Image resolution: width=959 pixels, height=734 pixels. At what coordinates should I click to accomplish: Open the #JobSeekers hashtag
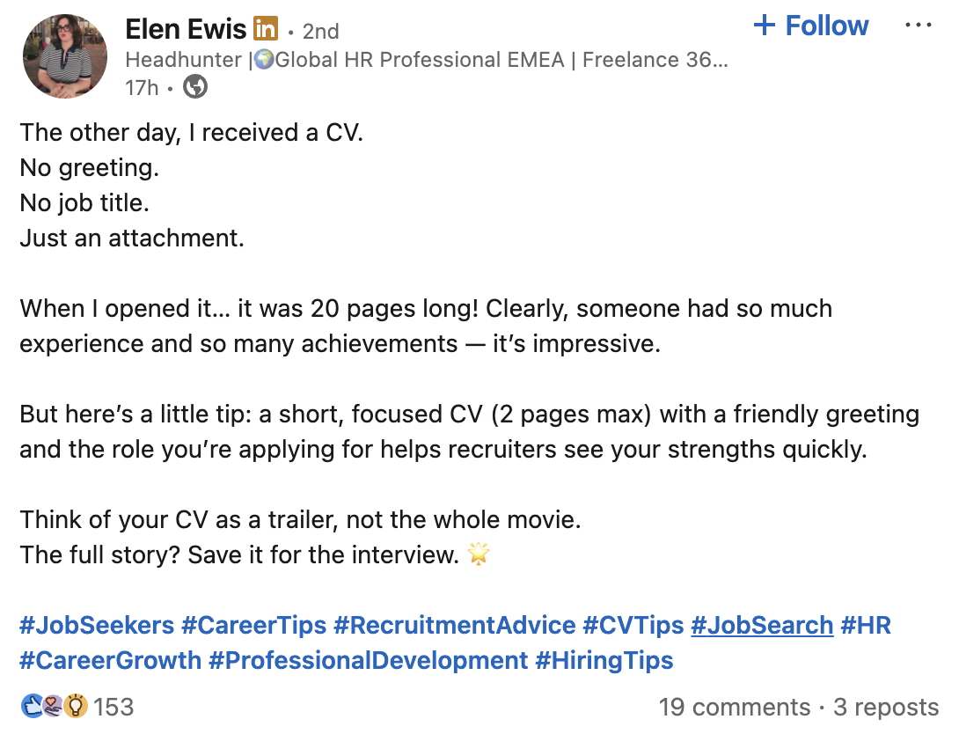tap(97, 625)
